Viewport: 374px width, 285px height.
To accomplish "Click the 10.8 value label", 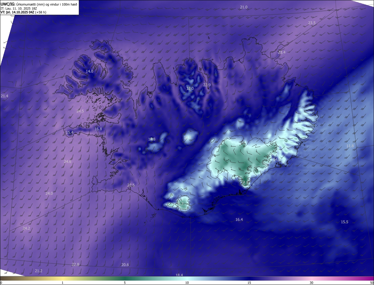I will pos(152,139).
